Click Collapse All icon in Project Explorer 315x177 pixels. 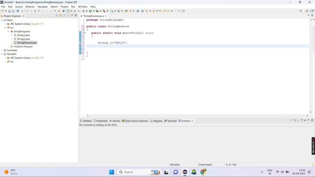[57, 15]
